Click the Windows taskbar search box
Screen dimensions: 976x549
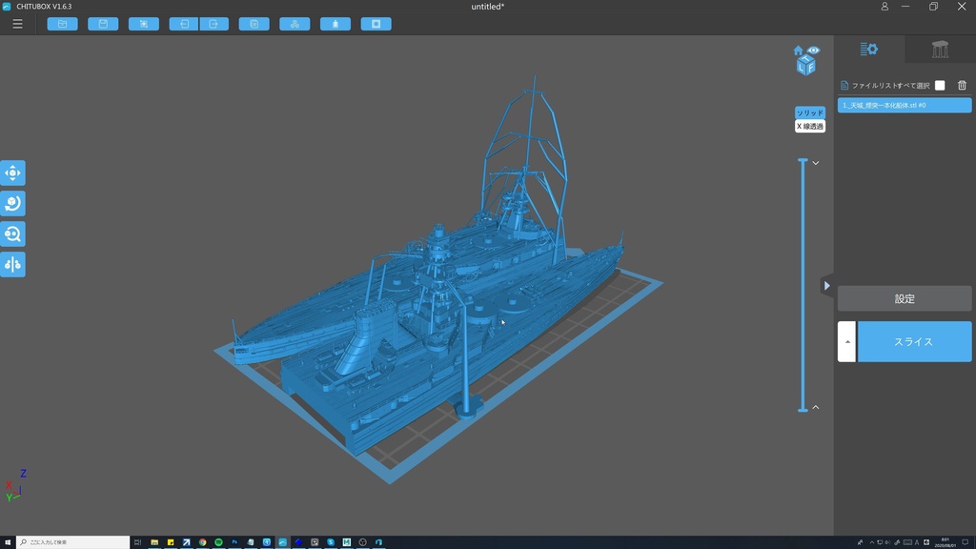(72, 542)
